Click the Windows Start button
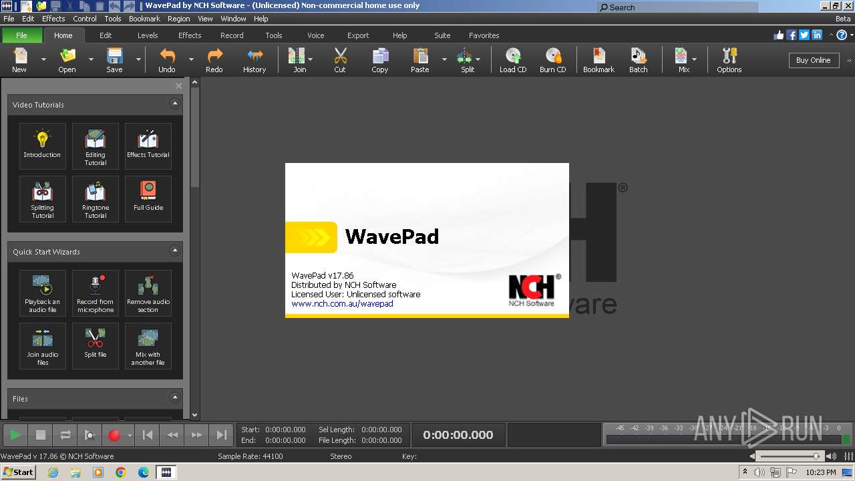Image resolution: width=855 pixels, height=481 pixels. click(x=18, y=472)
